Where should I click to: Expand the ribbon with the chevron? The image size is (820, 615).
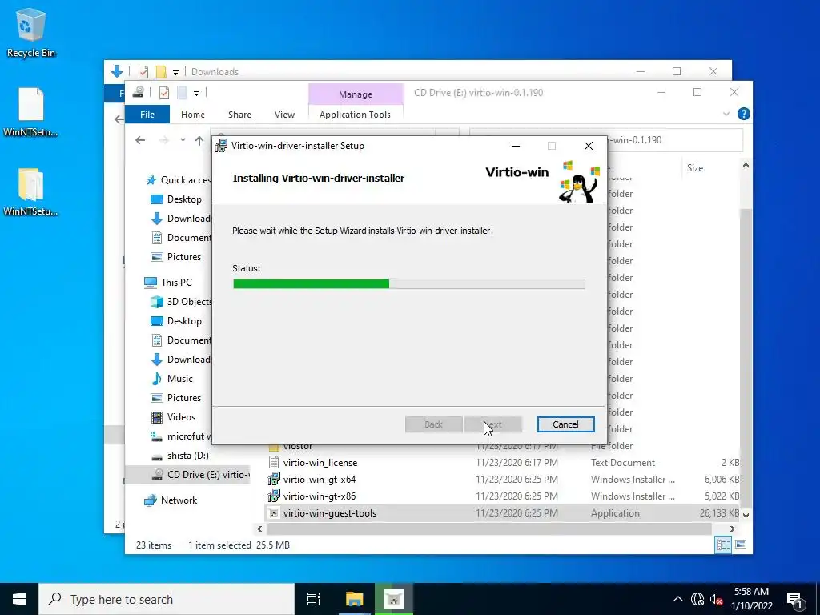pyautogui.click(x=726, y=114)
